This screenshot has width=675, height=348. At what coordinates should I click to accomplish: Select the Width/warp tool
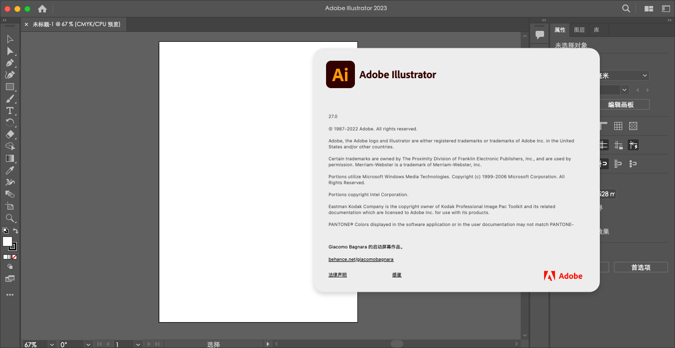10,182
